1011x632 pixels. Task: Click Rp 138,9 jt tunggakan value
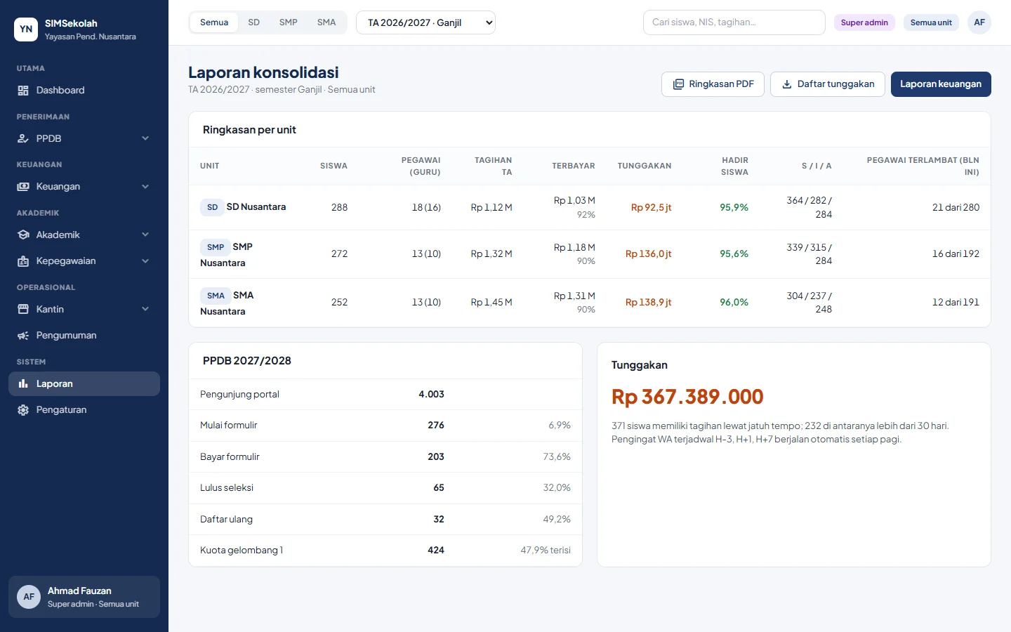(648, 303)
